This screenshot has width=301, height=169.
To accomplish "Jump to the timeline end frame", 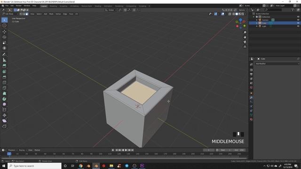I will coord(133,150).
